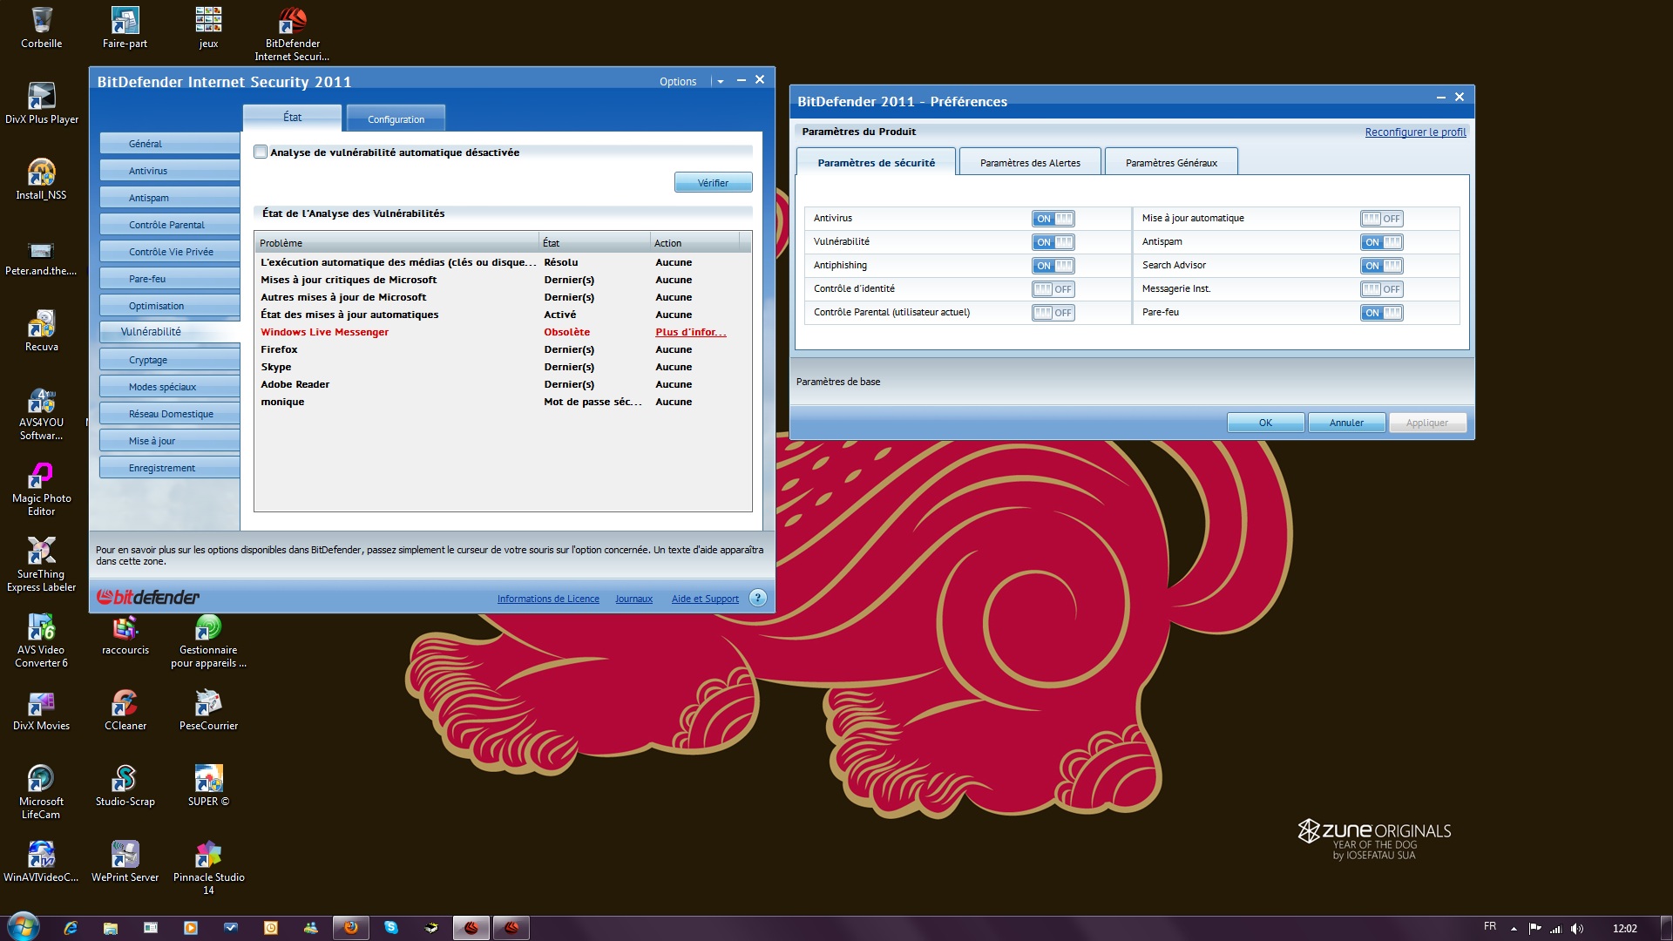
Task: Switch to the Configuration tab
Action: [396, 118]
